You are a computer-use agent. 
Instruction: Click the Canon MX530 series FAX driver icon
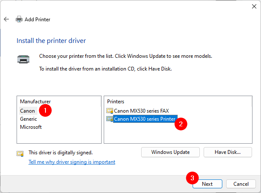click(x=110, y=111)
